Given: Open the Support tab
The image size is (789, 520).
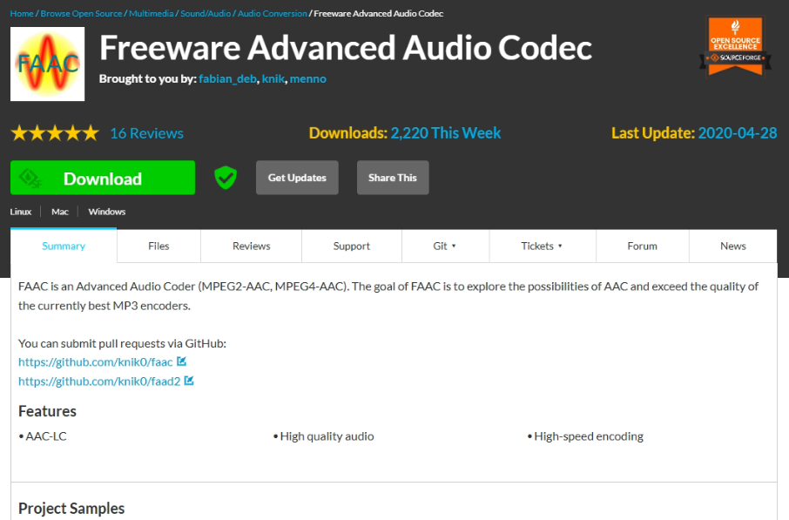Looking at the screenshot, I should [351, 246].
